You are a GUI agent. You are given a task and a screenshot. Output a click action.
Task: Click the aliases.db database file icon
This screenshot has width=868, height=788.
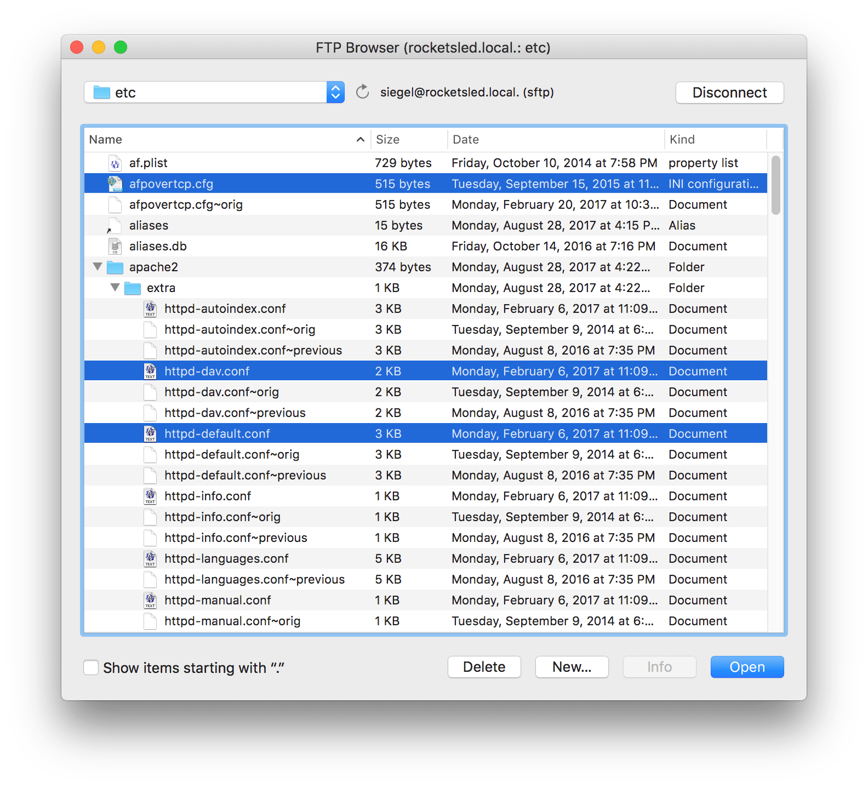click(115, 247)
